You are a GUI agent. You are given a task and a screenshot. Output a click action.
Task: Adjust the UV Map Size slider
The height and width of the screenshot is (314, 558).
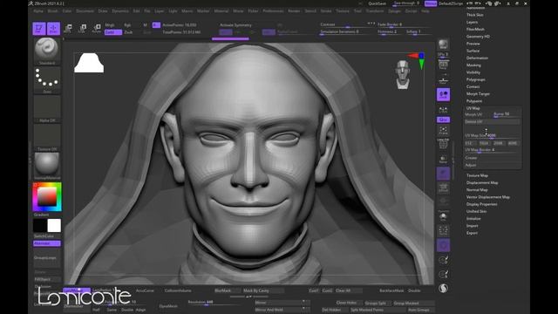point(492,136)
